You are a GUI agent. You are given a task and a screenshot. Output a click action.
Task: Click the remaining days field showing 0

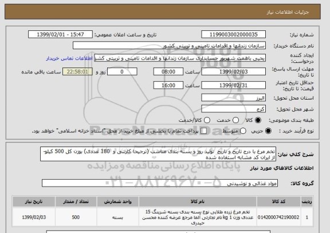(122, 72)
